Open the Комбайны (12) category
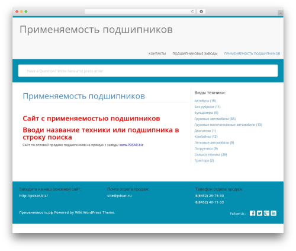 (x=206, y=136)
